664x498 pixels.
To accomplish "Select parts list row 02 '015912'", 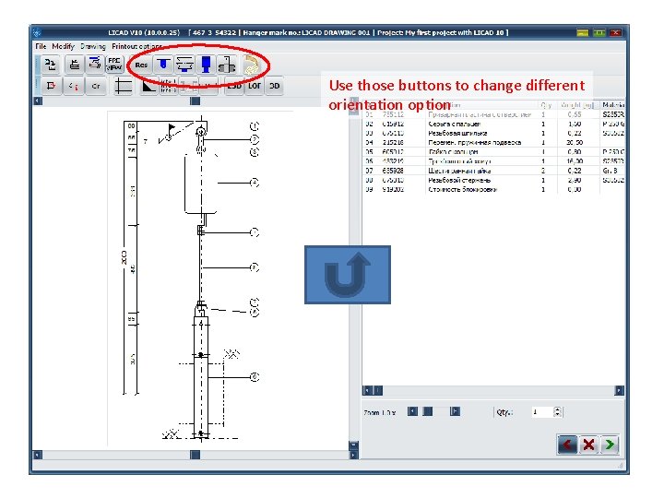I will coord(493,124).
